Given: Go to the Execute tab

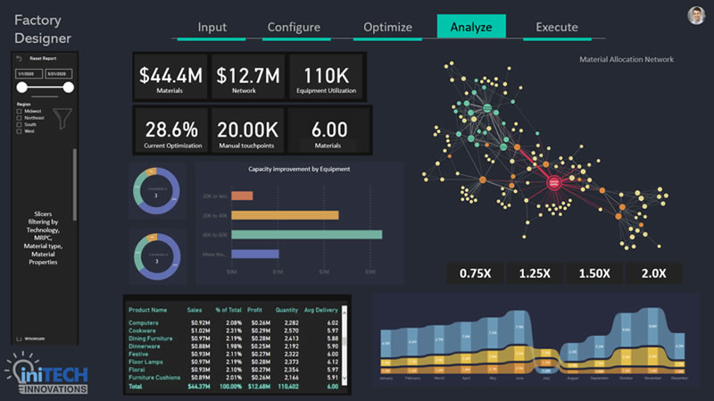Looking at the screenshot, I should (x=556, y=27).
